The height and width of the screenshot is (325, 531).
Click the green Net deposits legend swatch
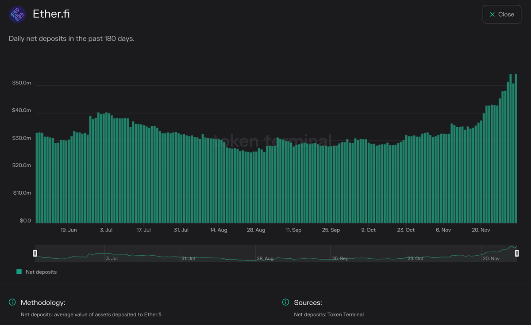[x=19, y=272]
